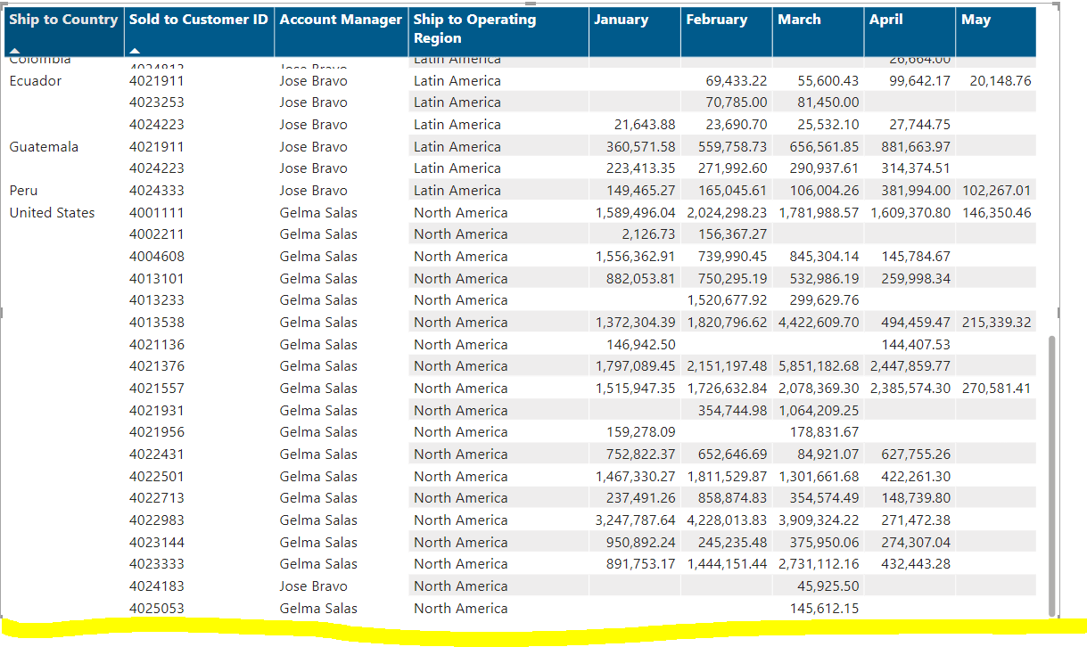Click customer ID 4021931

157,411
